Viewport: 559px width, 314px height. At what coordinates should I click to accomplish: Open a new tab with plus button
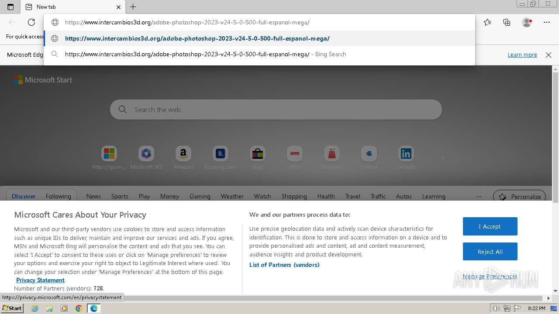pyautogui.click(x=133, y=7)
